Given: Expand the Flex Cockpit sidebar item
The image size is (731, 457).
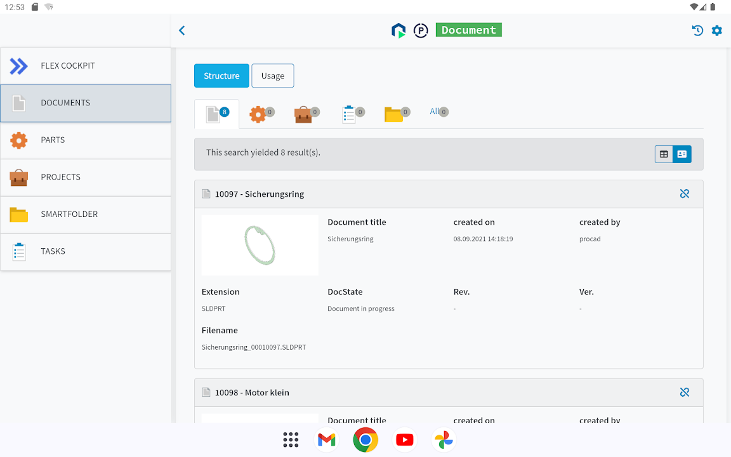Looking at the screenshot, I should tap(86, 66).
